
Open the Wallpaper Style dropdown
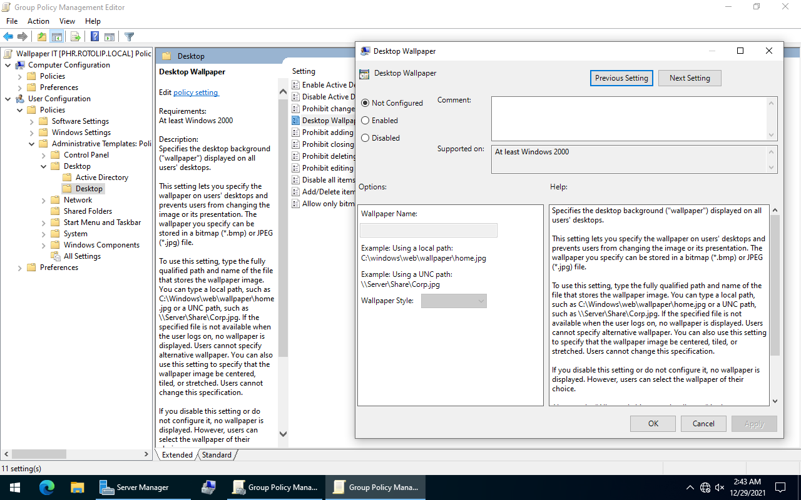tap(454, 301)
